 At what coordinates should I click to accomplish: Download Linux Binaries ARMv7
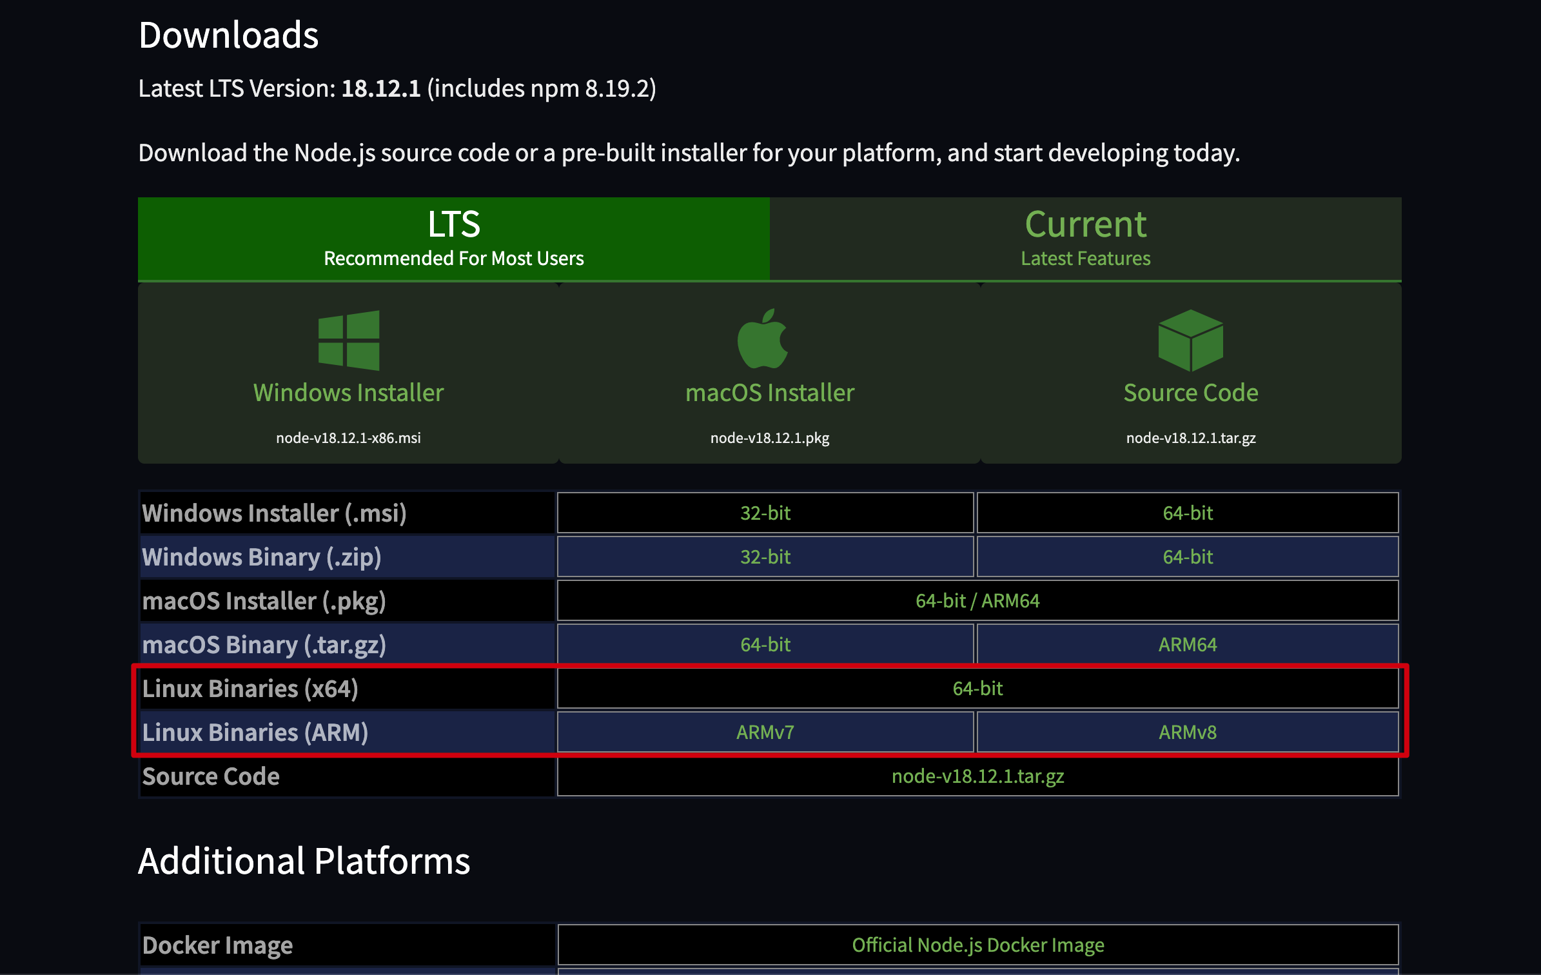765,733
